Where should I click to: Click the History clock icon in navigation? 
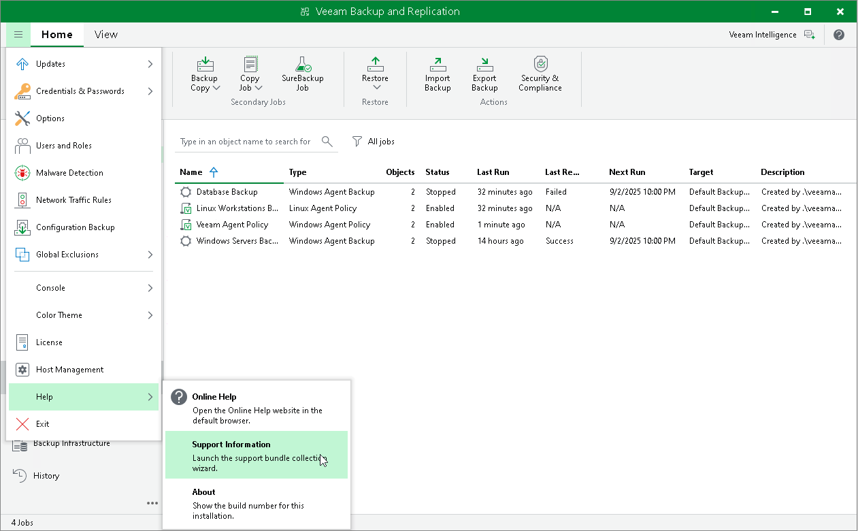20,476
